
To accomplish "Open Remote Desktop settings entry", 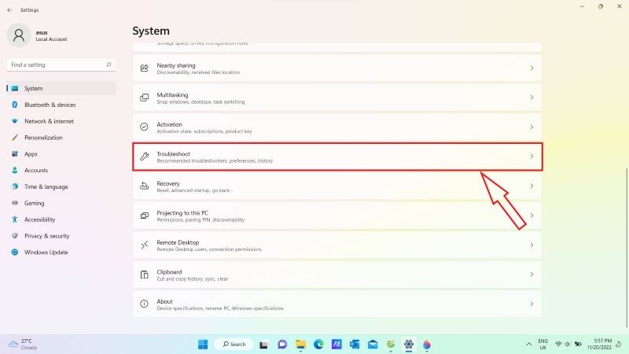I will coord(337,245).
